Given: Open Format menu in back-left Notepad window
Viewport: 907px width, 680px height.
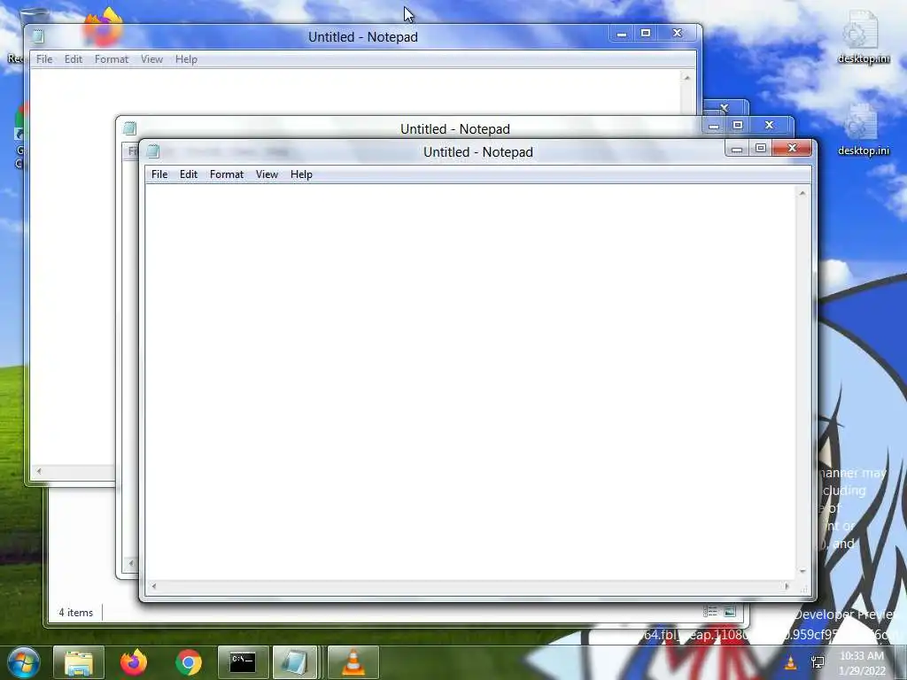Looking at the screenshot, I should 111,59.
